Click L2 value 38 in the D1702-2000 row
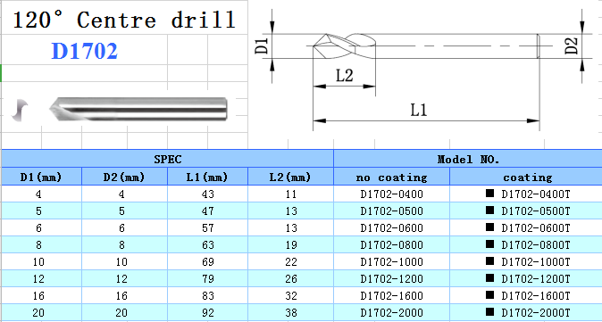This screenshot has width=602, height=322. click(x=291, y=312)
